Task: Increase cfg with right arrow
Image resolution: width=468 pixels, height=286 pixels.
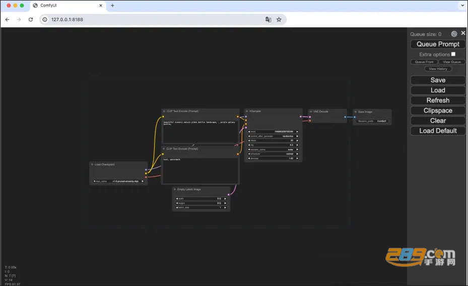Action: (297, 145)
